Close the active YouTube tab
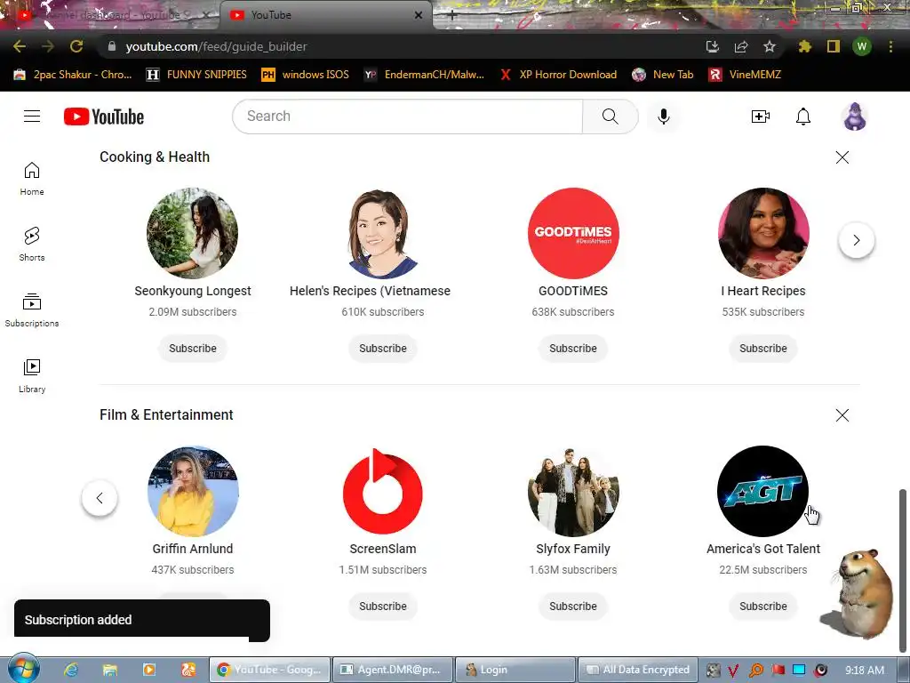This screenshot has height=683, width=910. click(x=419, y=15)
